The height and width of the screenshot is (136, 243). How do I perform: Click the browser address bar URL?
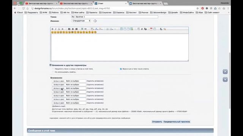[x=72, y=8]
